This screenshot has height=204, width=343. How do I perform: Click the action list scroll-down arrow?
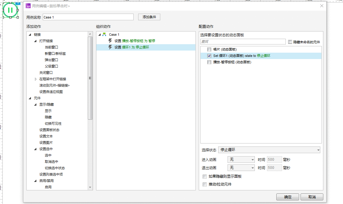click(x=90, y=187)
